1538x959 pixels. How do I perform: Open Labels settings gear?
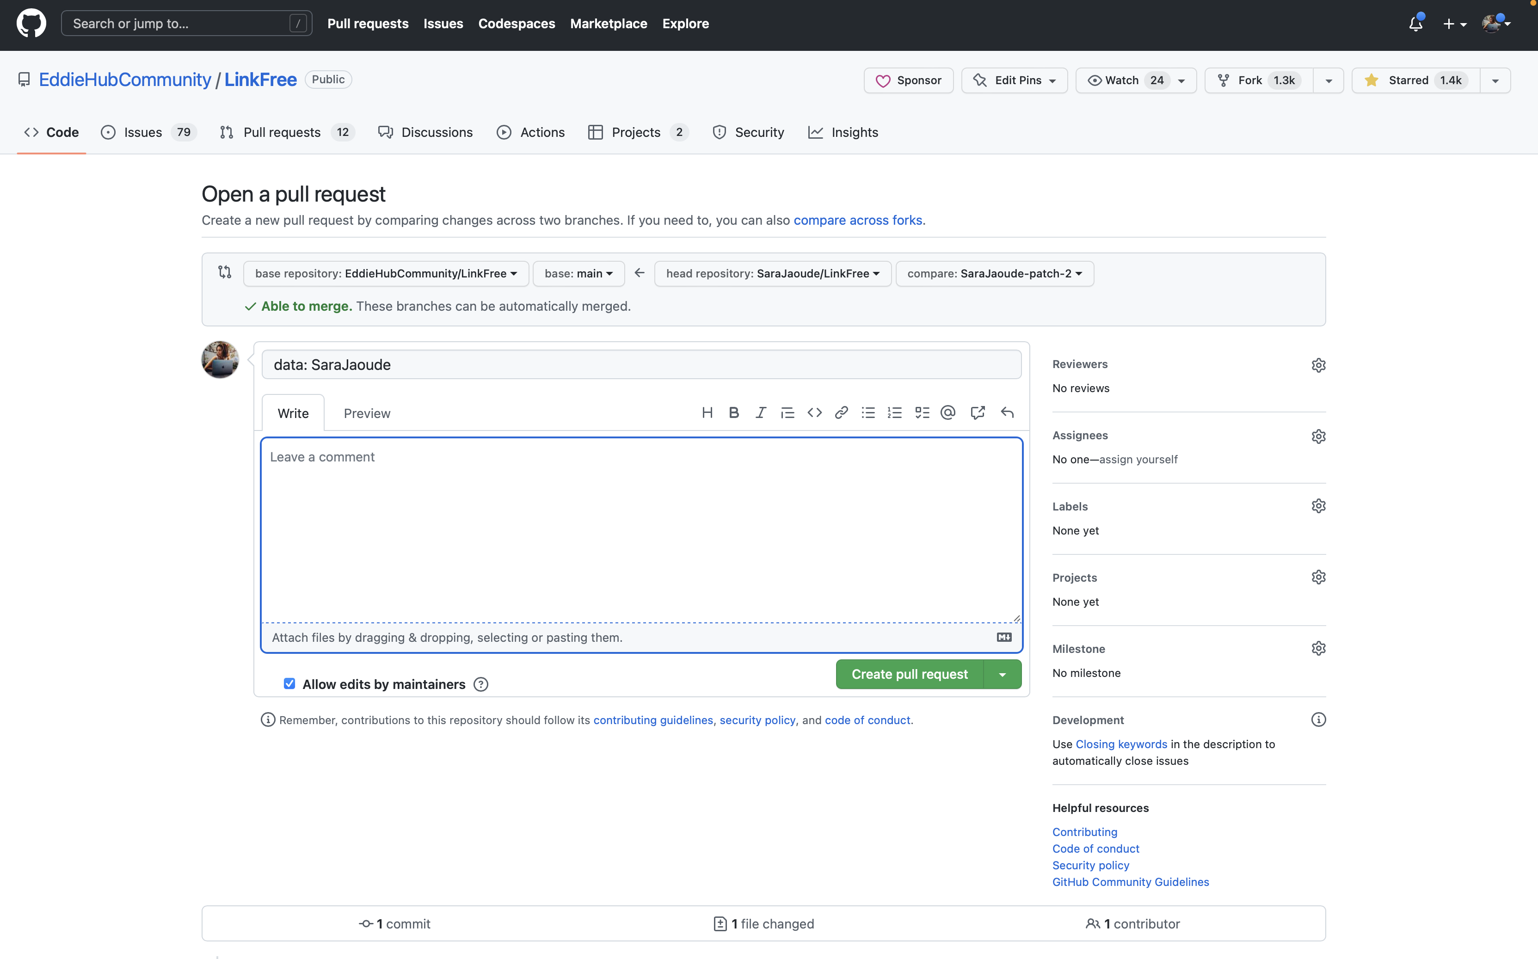(x=1318, y=506)
